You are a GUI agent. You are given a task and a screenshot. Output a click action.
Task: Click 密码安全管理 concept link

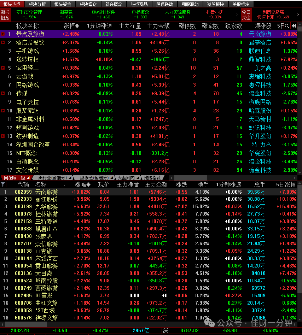pyautogui.click(x=29, y=12)
